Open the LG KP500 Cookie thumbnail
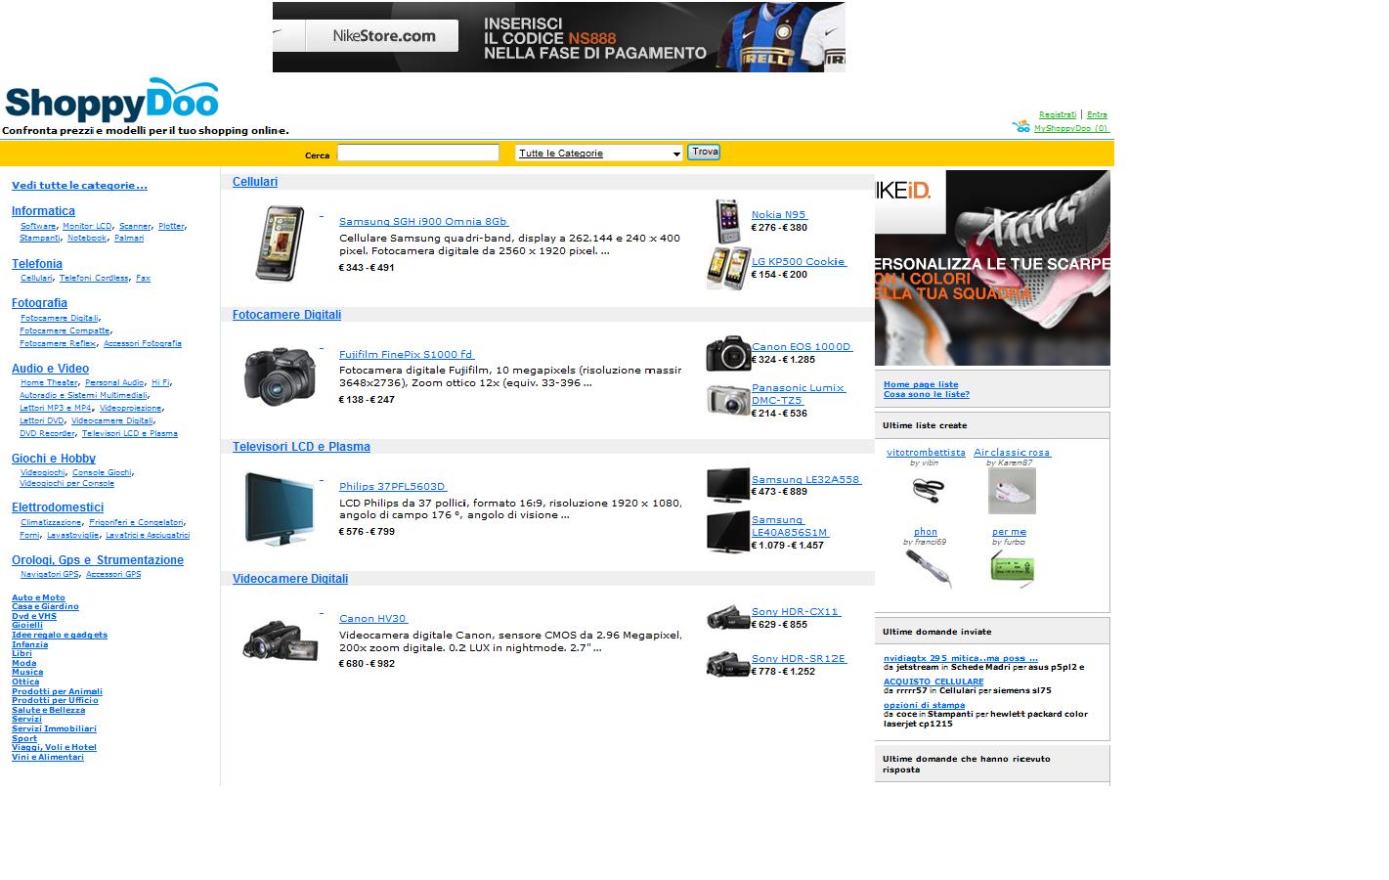1389x880 pixels. point(728,268)
